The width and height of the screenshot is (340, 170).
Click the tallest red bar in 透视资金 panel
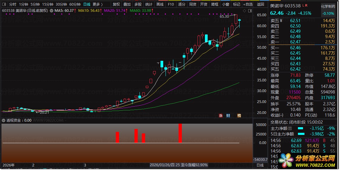coord(180,133)
